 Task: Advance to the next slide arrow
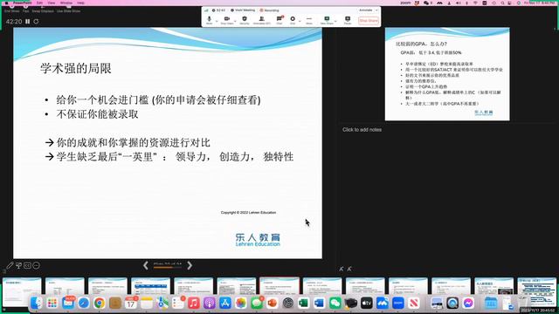[x=190, y=265]
